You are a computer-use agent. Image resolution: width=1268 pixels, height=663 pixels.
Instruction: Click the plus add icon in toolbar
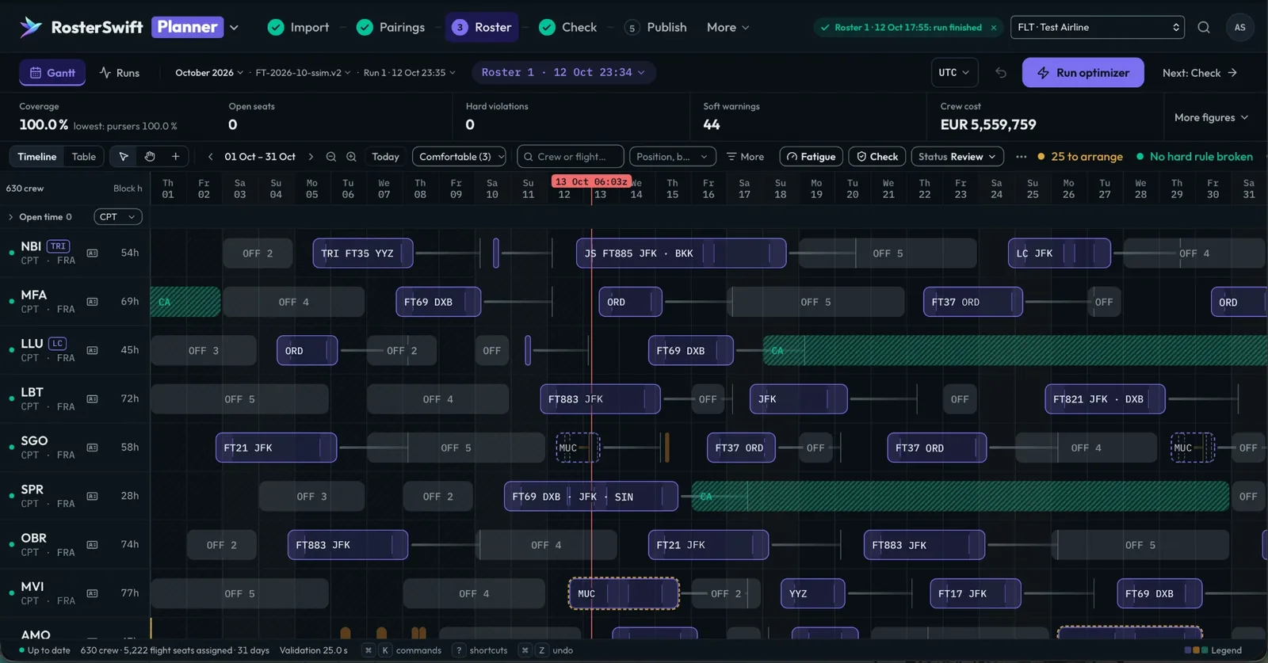(x=176, y=157)
